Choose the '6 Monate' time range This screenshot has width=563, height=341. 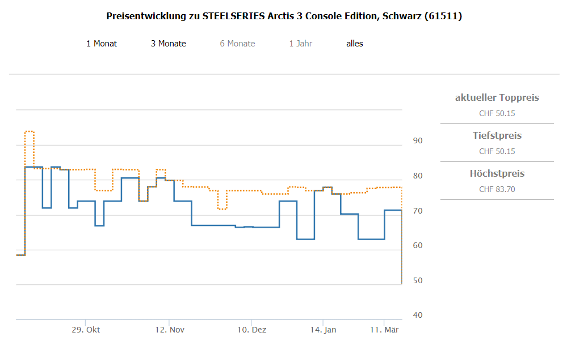(237, 44)
